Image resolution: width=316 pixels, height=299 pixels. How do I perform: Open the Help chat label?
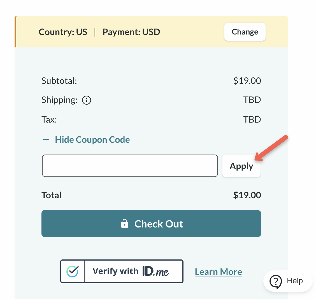[295, 281]
